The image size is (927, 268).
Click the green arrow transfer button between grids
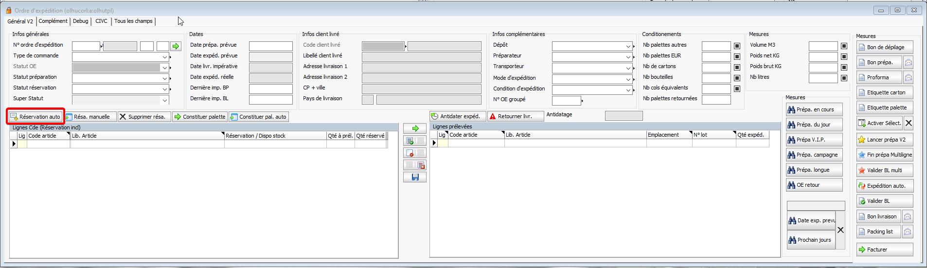pos(415,128)
